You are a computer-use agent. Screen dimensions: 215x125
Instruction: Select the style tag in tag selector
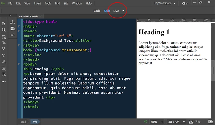[x=35, y=122]
